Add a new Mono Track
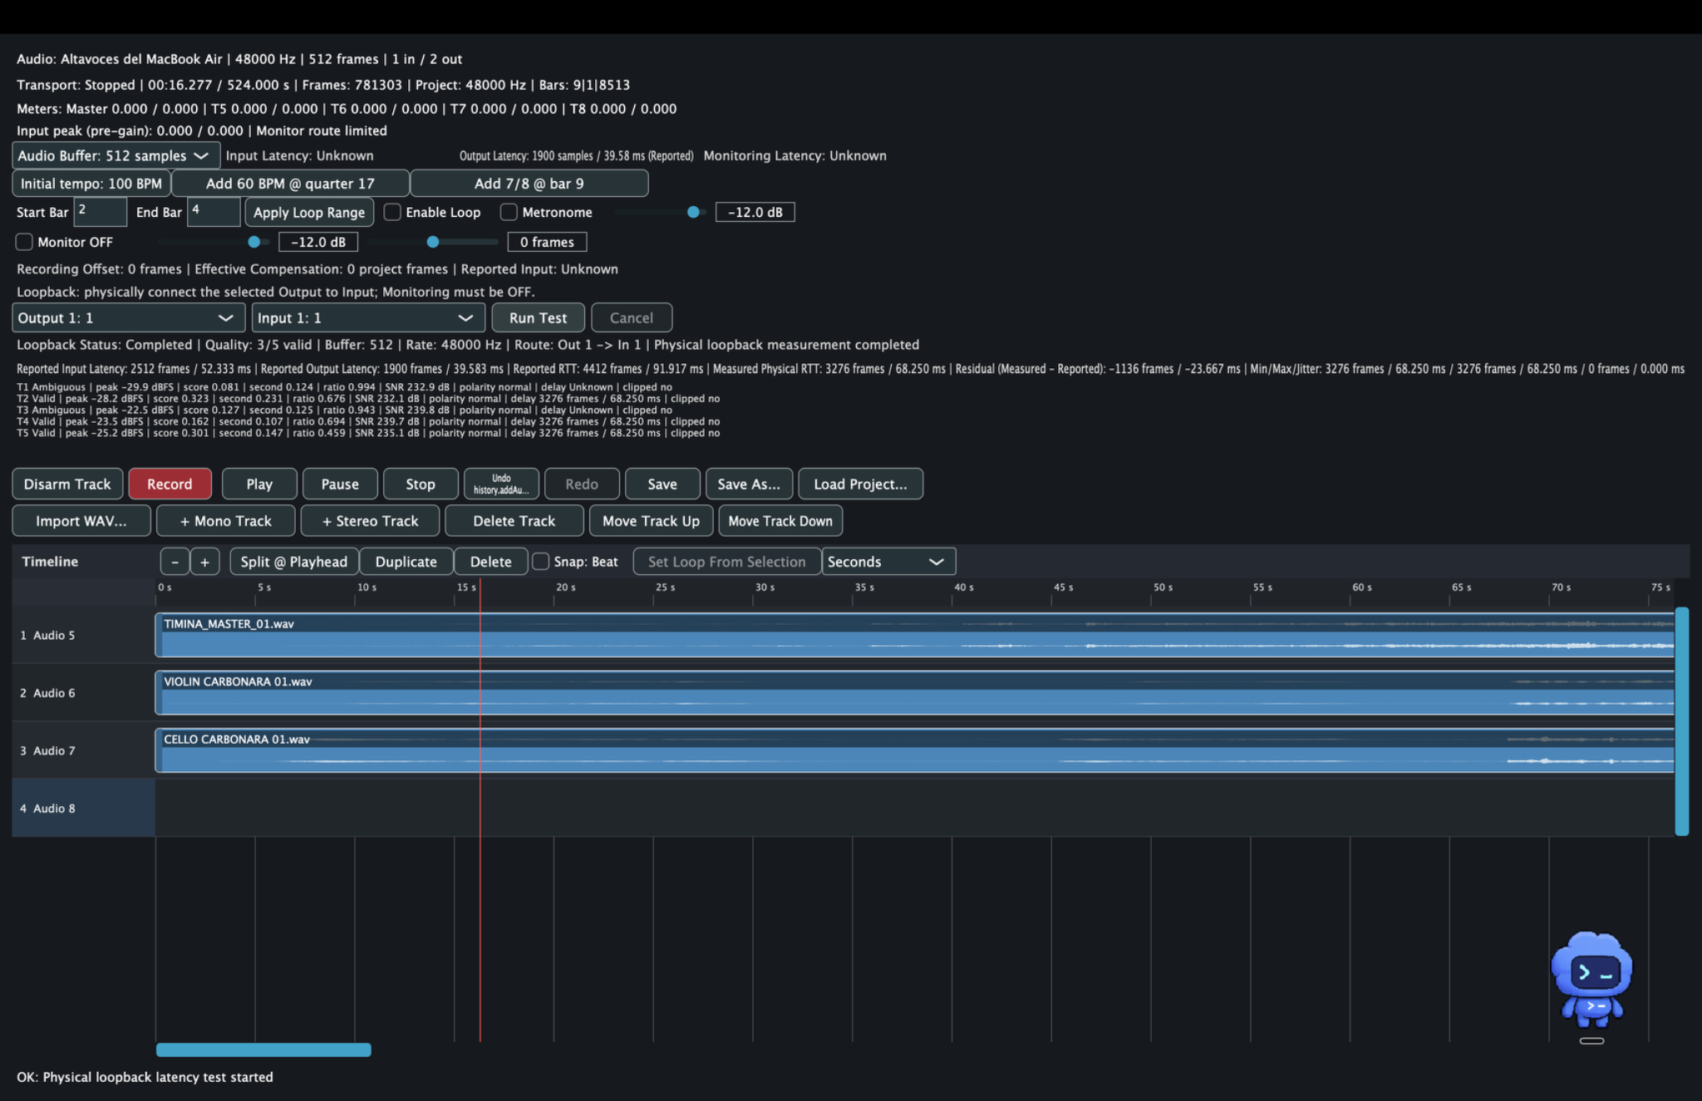Screen dimensions: 1702x1101 226,521
